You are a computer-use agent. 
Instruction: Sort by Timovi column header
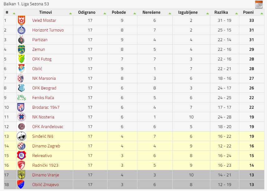[45, 12]
